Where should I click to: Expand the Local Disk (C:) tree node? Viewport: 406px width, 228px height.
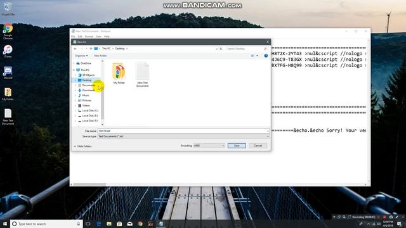coord(75,111)
